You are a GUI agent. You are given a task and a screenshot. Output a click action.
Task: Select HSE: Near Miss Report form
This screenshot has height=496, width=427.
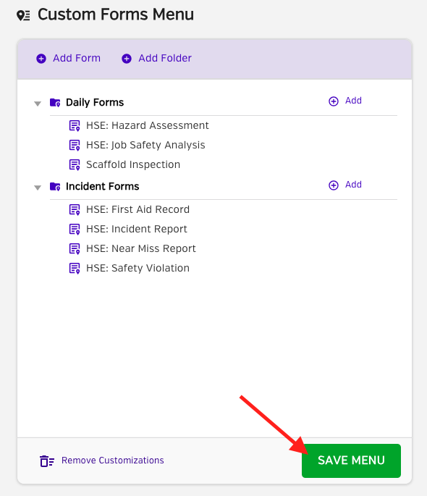coord(141,248)
